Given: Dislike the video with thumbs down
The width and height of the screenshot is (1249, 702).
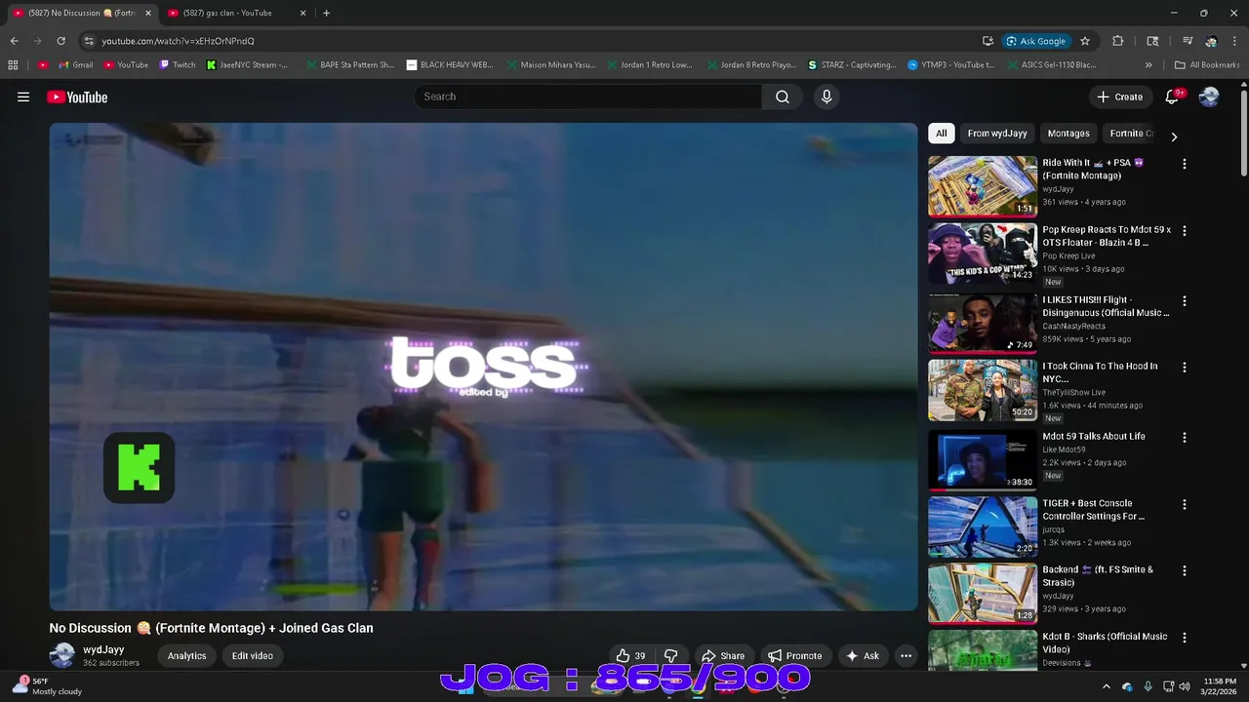Looking at the screenshot, I should tap(671, 656).
